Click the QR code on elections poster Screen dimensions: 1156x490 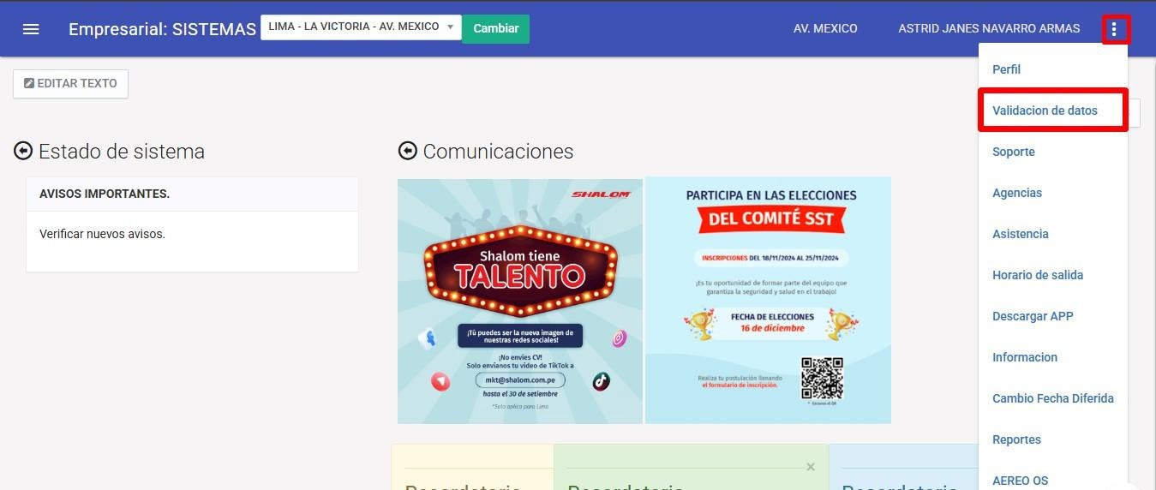822,378
